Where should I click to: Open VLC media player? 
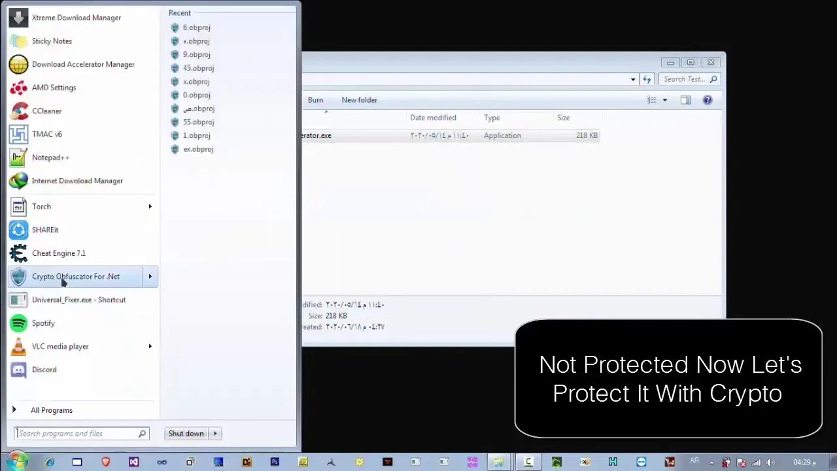pyautogui.click(x=76, y=347)
